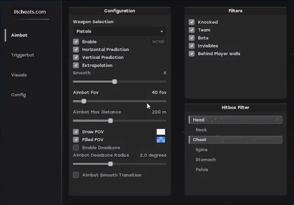The image size is (294, 205).
Task: Click the Smooth slider handle
Action: click(x=115, y=82)
